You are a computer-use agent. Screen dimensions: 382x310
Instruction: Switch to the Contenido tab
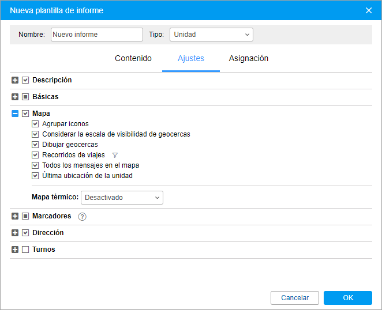click(133, 58)
